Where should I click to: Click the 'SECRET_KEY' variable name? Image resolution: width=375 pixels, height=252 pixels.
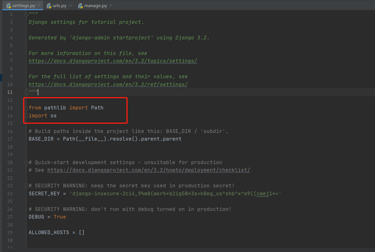pyautogui.click(x=44, y=194)
